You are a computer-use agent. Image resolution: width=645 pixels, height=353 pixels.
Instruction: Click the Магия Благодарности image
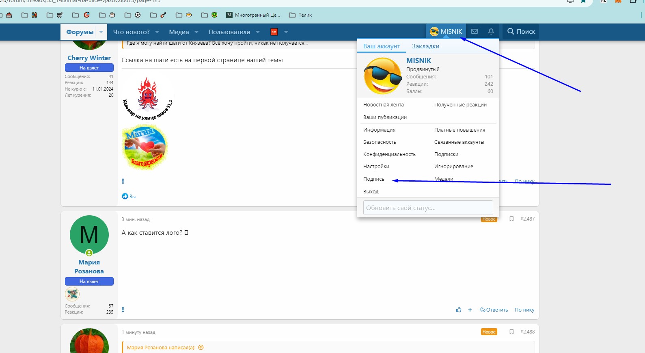coord(145,147)
